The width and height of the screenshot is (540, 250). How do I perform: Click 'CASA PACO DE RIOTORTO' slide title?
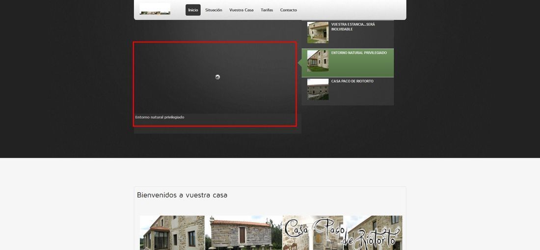tap(352, 81)
